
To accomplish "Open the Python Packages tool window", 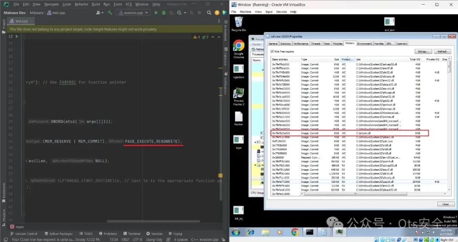I will click(59, 234).
